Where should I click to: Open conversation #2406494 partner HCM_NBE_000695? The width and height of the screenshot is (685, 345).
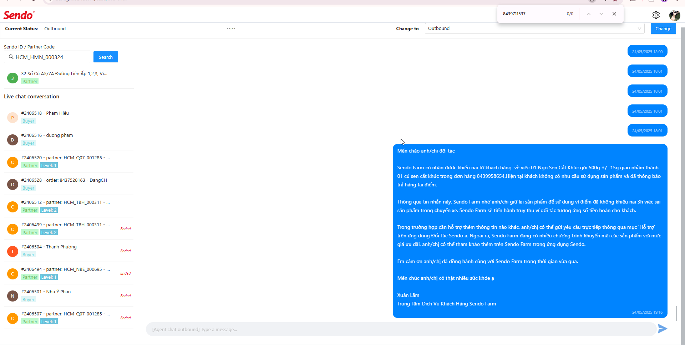[x=68, y=273]
